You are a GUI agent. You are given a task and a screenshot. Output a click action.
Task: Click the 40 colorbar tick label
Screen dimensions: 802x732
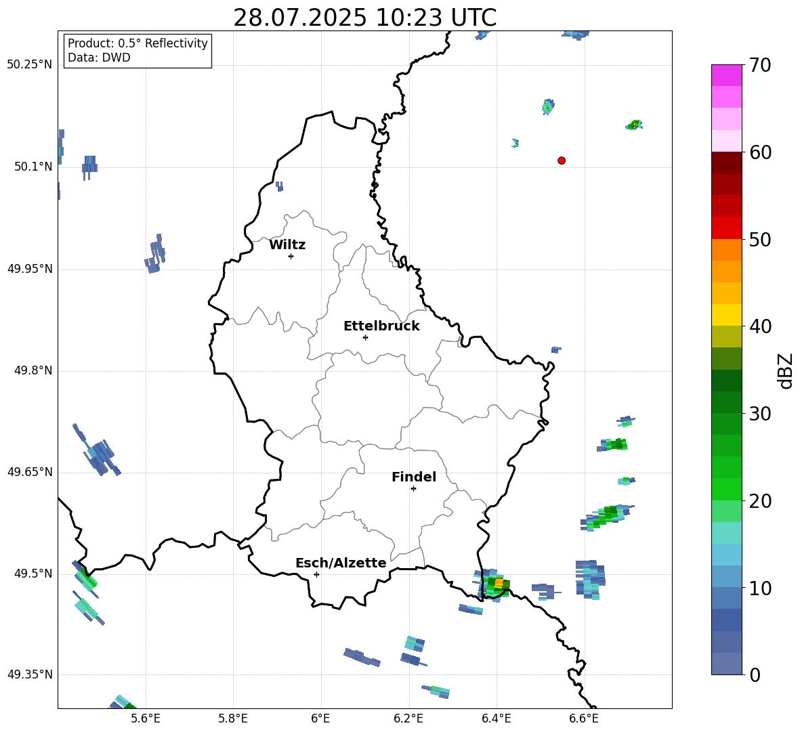760,326
